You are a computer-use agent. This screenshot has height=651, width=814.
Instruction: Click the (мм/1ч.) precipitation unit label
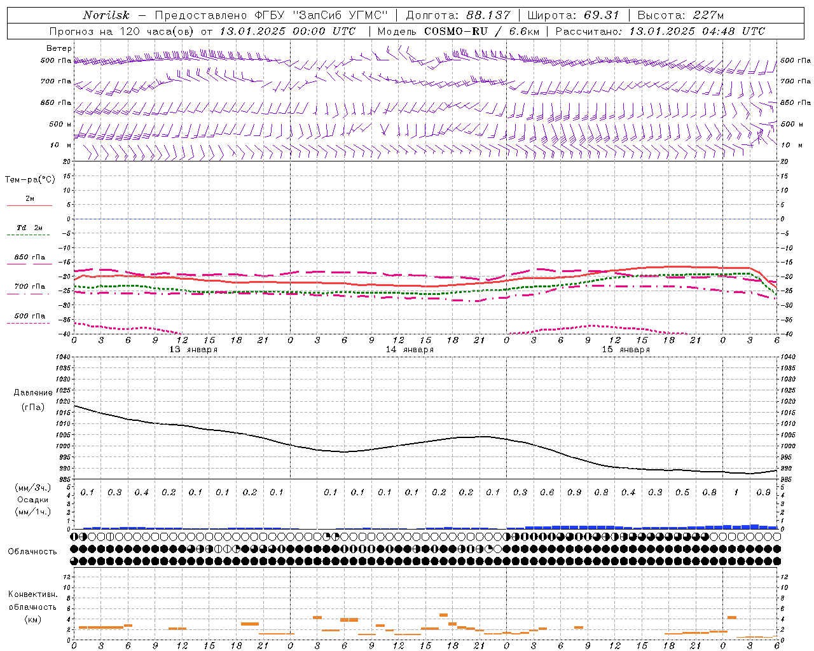33,512
